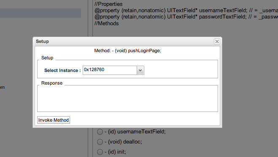278x157 pixels.
Task: Select the (void) dealloc radio button
Action: point(100,142)
